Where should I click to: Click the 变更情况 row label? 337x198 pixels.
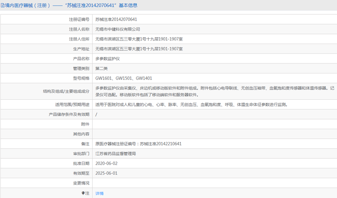point(81,183)
